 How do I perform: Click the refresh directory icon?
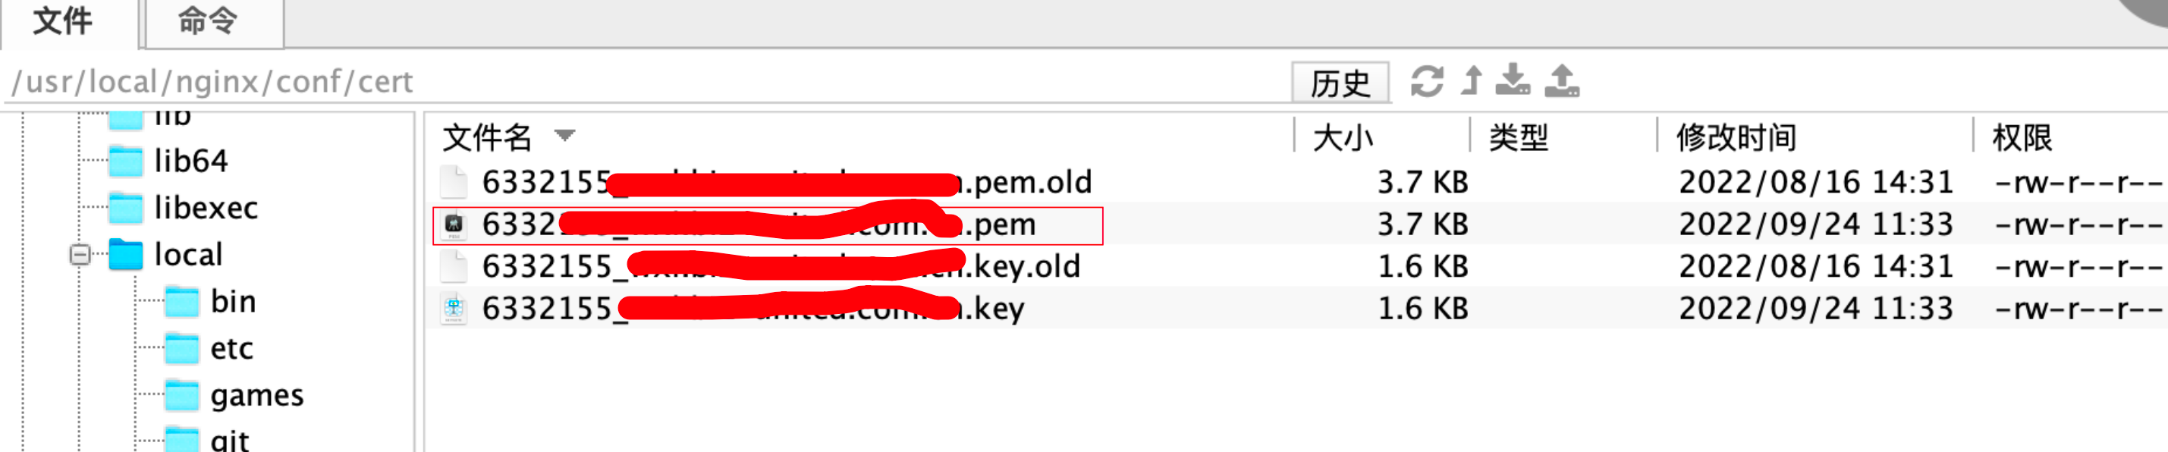click(x=1427, y=82)
